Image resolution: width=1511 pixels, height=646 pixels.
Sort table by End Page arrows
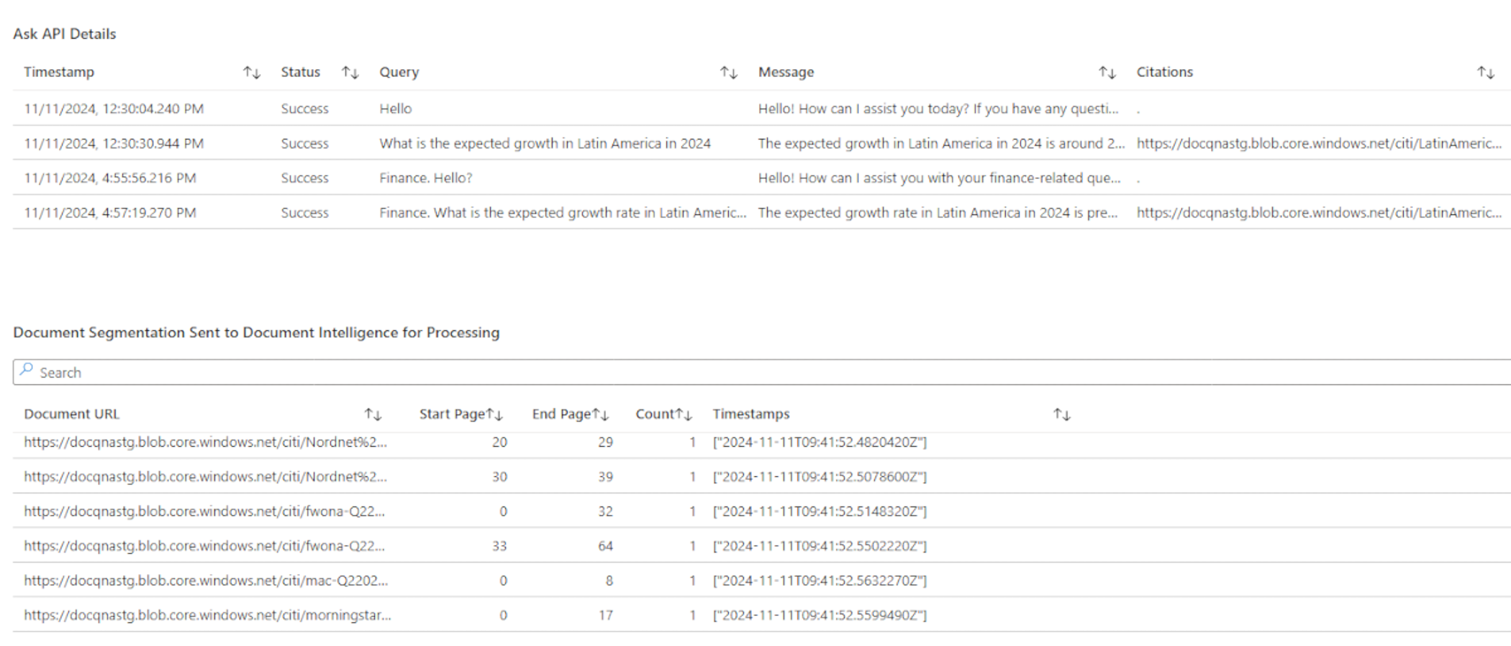click(601, 414)
